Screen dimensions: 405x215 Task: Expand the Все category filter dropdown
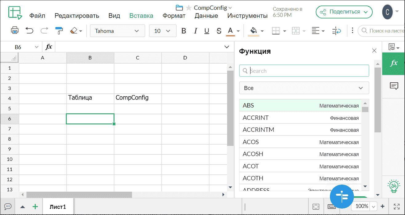click(x=304, y=88)
